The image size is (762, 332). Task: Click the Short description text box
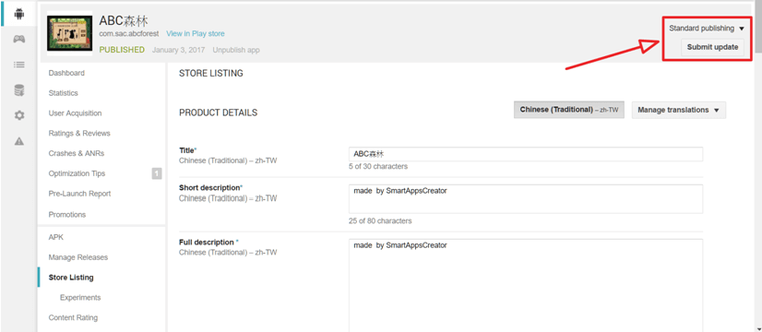(x=526, y=199)
